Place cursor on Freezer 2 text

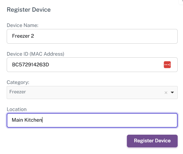pyautogui.click(x=23, y=36)
